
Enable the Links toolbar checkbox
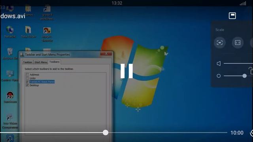point(27,78)
